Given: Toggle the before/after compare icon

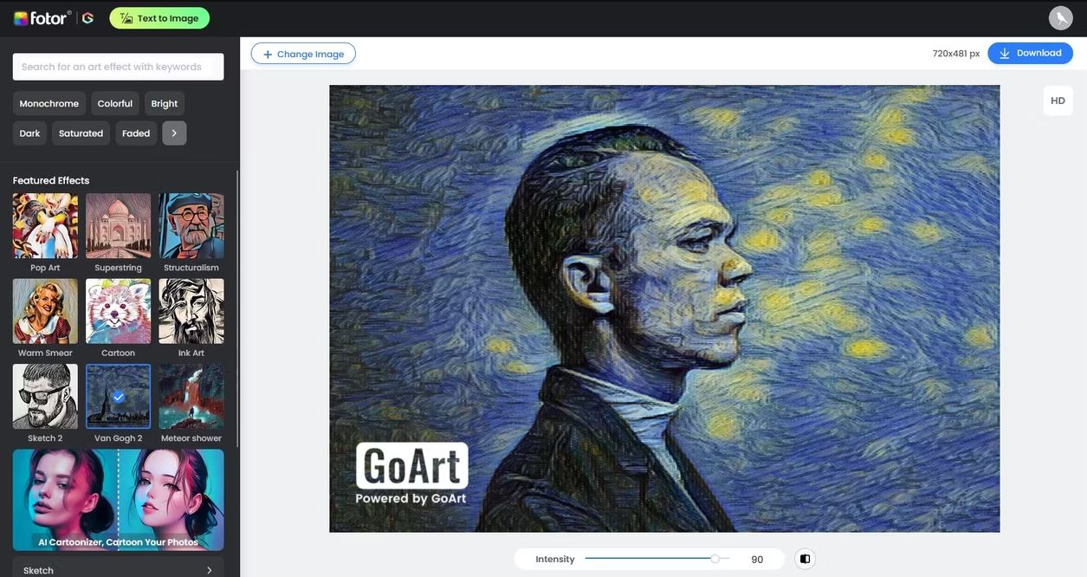Looking at the screenshot, I should [x=805, y=559].
